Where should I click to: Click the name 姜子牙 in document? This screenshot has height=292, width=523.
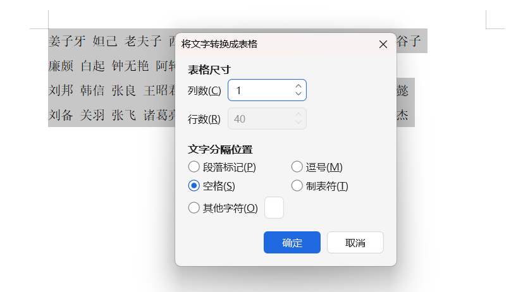[x=66, y=42]
